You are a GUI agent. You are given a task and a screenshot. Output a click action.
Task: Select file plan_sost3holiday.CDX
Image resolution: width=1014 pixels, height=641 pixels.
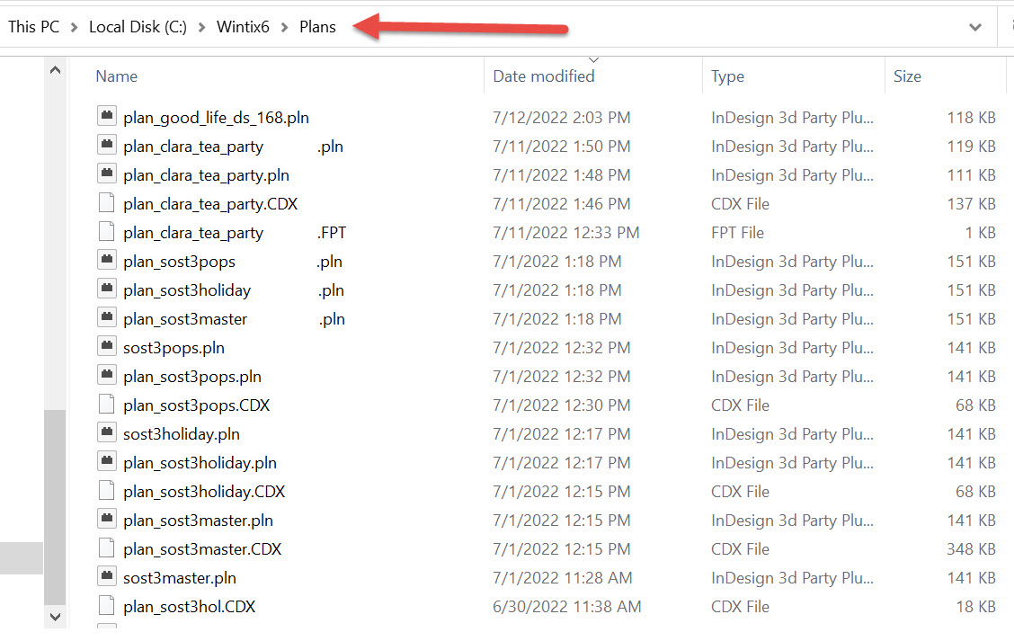[x=204, y=492]
